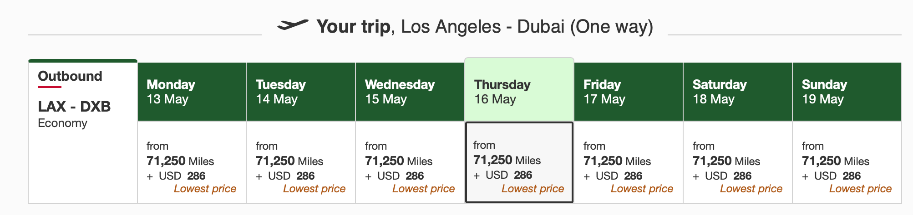Image resolution: width=913 pixels, height=215 pixels.
Task: Select the highlighted Thursday 16 May tab
Action: pos(519,91)
